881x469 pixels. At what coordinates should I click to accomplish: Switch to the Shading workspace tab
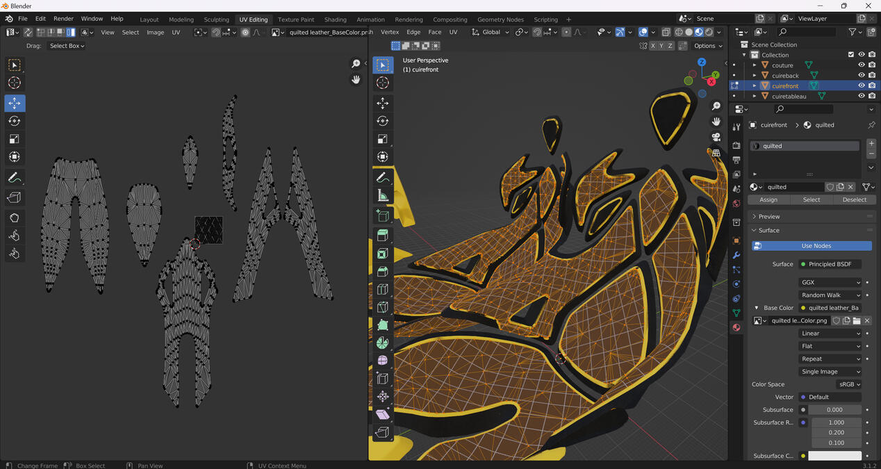[335, 19]
